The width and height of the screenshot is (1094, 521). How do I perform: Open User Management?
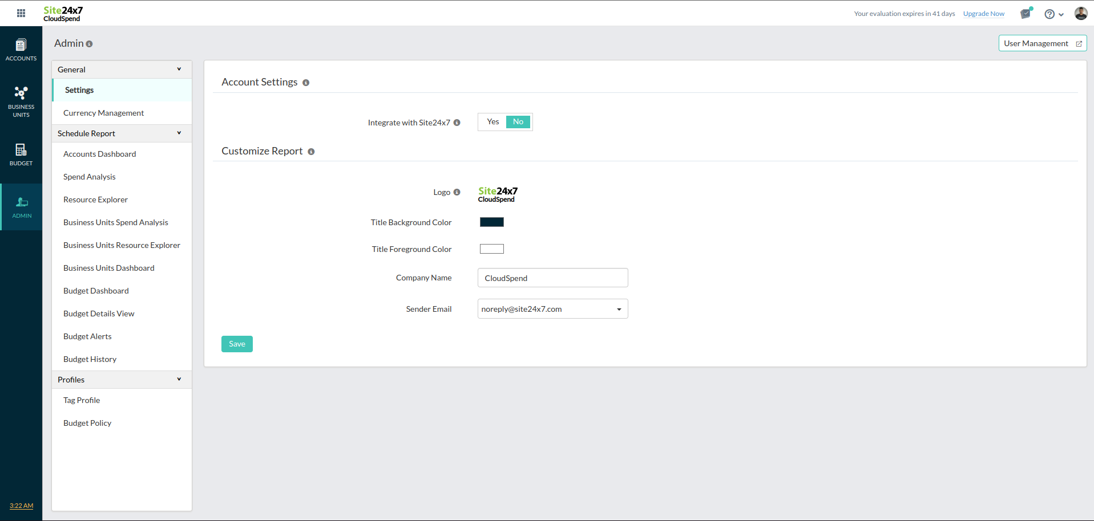click(x=1043, y=43)
